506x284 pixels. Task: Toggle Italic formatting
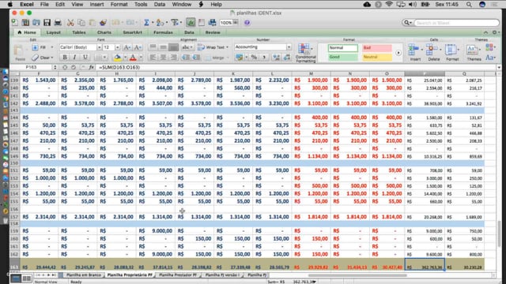coord(74,58)
